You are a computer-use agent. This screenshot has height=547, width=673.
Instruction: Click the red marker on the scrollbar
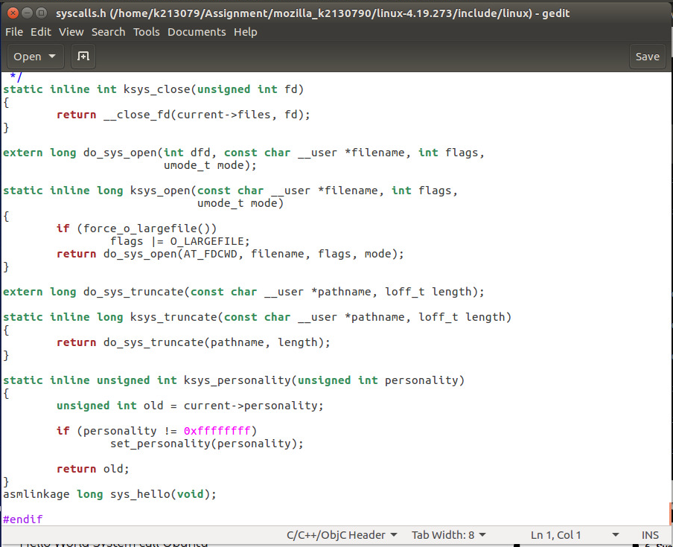(668, 513)
